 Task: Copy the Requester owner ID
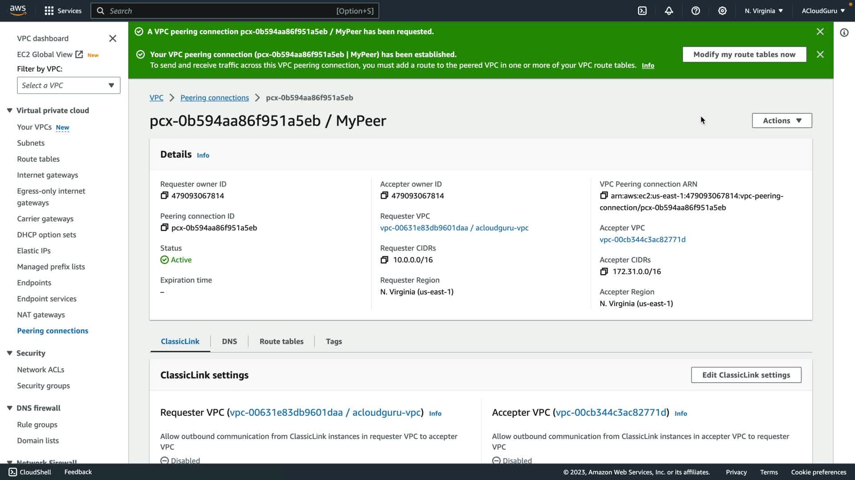pos(164,196)
